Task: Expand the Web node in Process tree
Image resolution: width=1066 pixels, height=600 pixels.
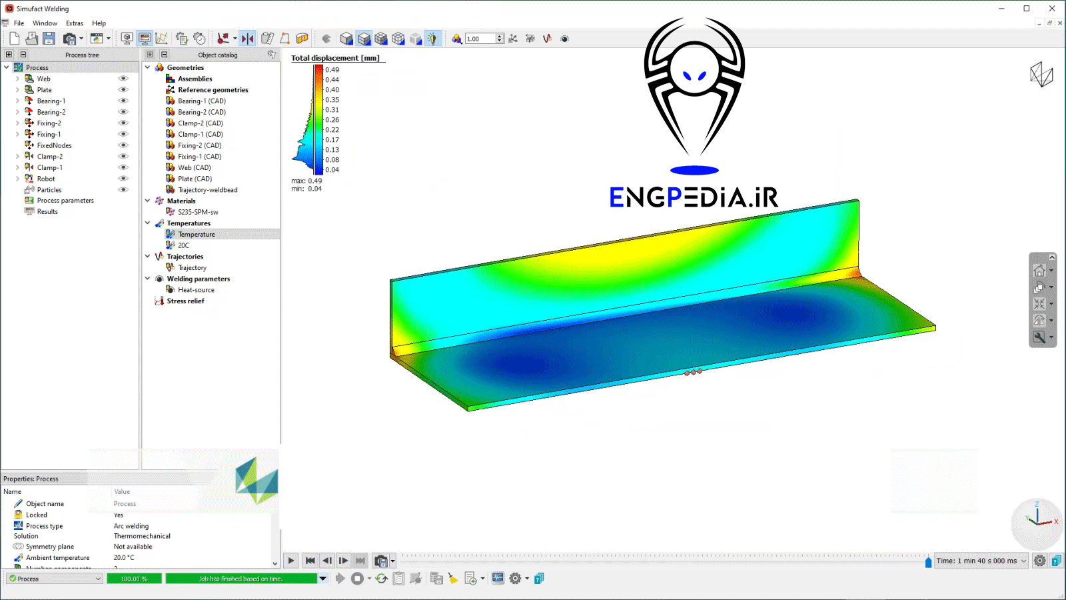Action: coord(17,79)
